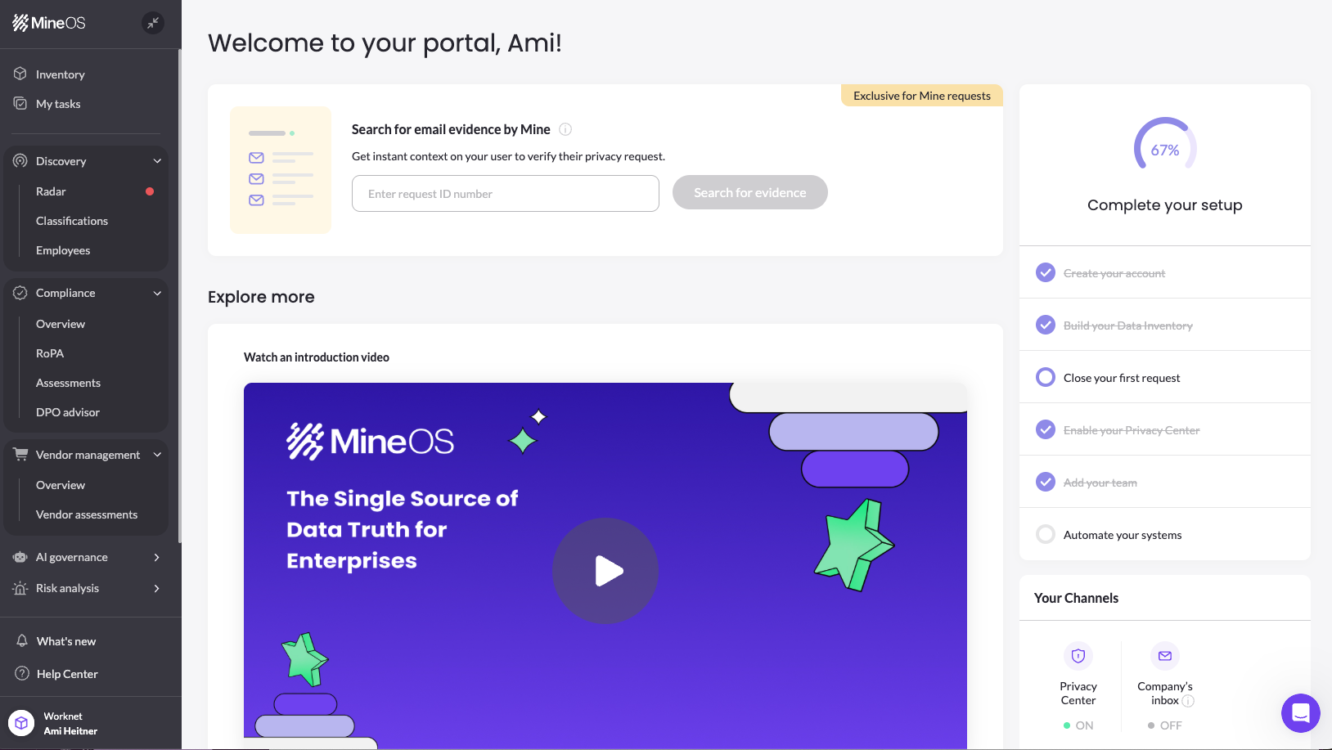Collapse the sidebar with the arrows icon
Image resolution: width=1332 pixels, height=750 pixels.
pyautogui.click(x=153, y=23)
